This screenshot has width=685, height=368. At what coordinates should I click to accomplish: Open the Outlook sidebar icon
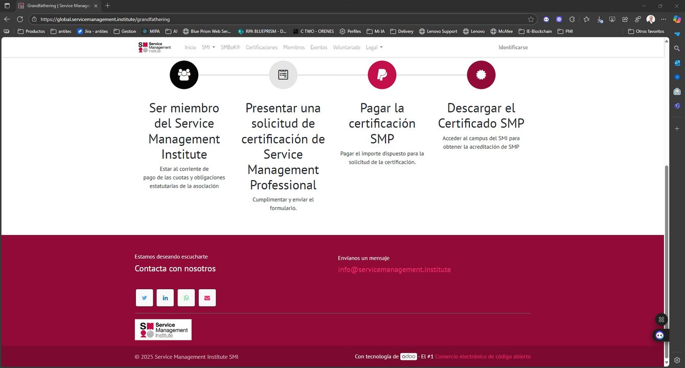pos(677,62)
